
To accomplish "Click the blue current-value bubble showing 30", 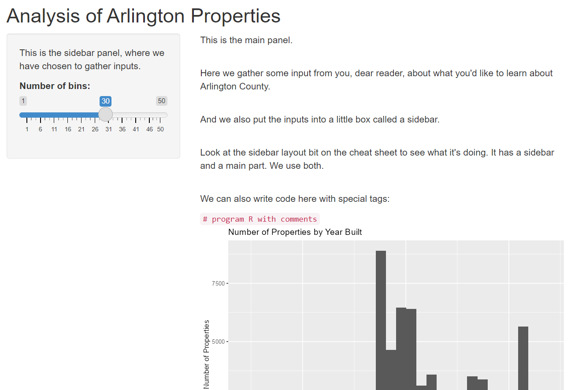I will coord(105,101).
